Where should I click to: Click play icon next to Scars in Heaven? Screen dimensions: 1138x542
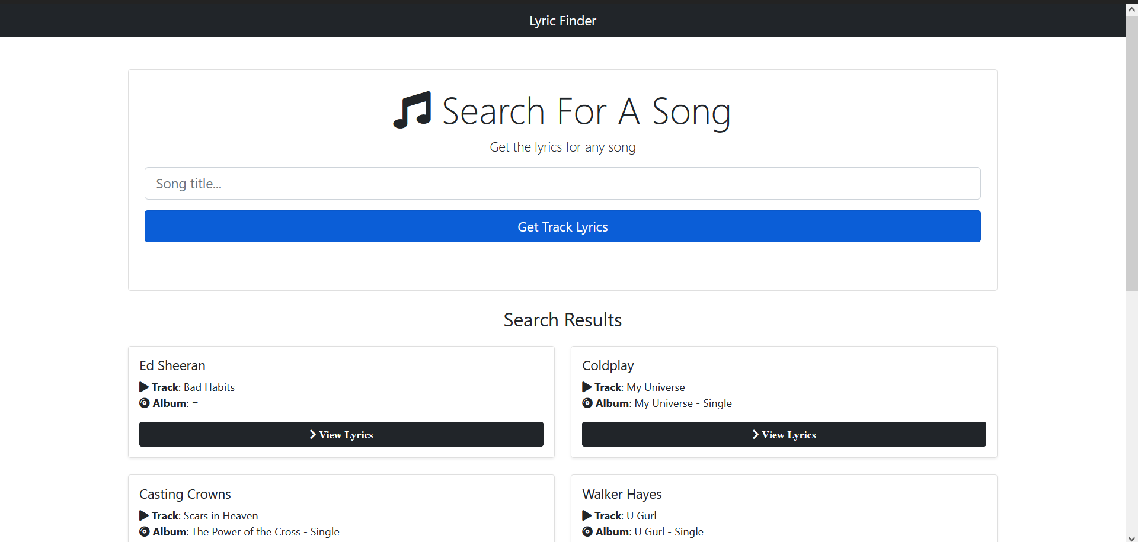(x=144, y=516)
